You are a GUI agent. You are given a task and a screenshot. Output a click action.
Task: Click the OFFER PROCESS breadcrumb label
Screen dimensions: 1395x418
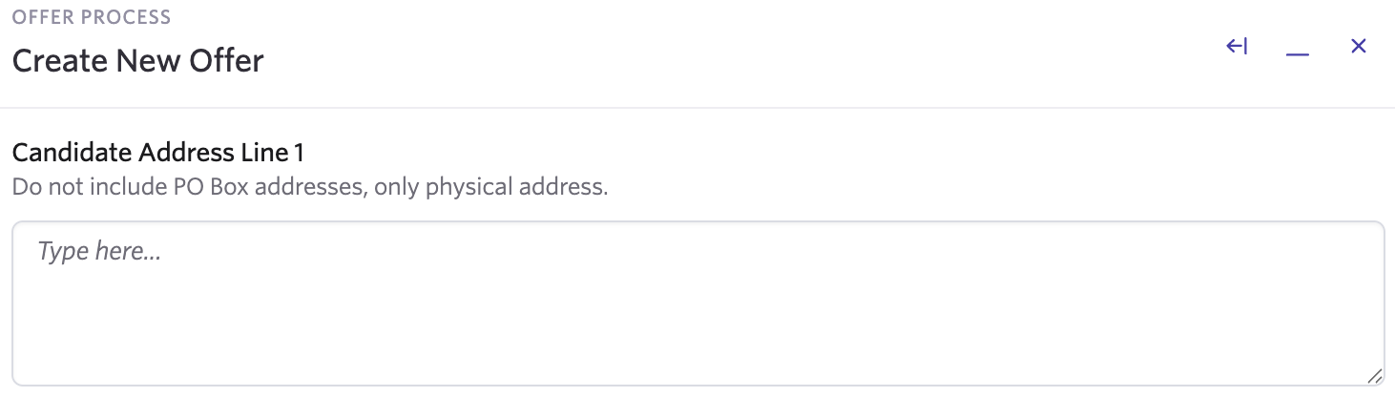coord(92,17)
